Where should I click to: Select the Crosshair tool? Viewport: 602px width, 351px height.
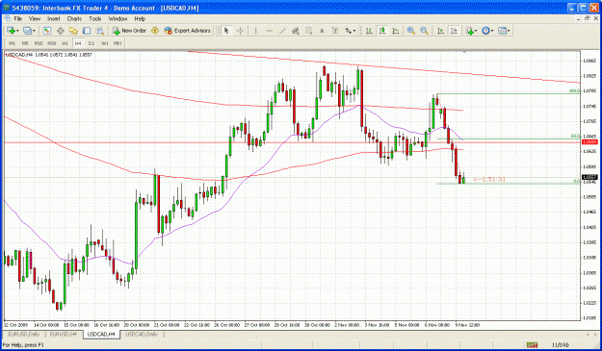240,31
